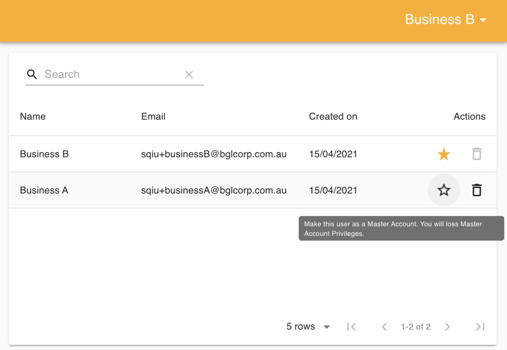This screenshot has width=507, height=350.
Task: Sort by the Created on column header
Action: (x=333, y=117)
